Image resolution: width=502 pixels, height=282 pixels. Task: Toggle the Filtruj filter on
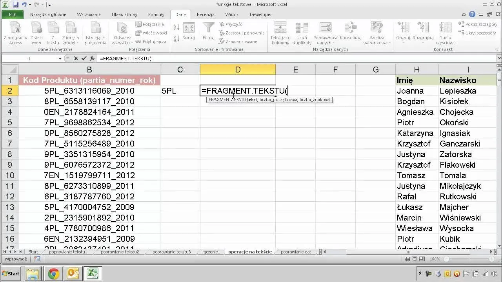click(208, 31)
